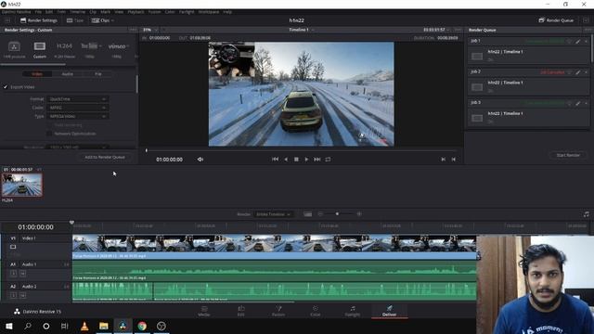
Task: Open the Type dropdown
Action: click(x=78, y=116)
